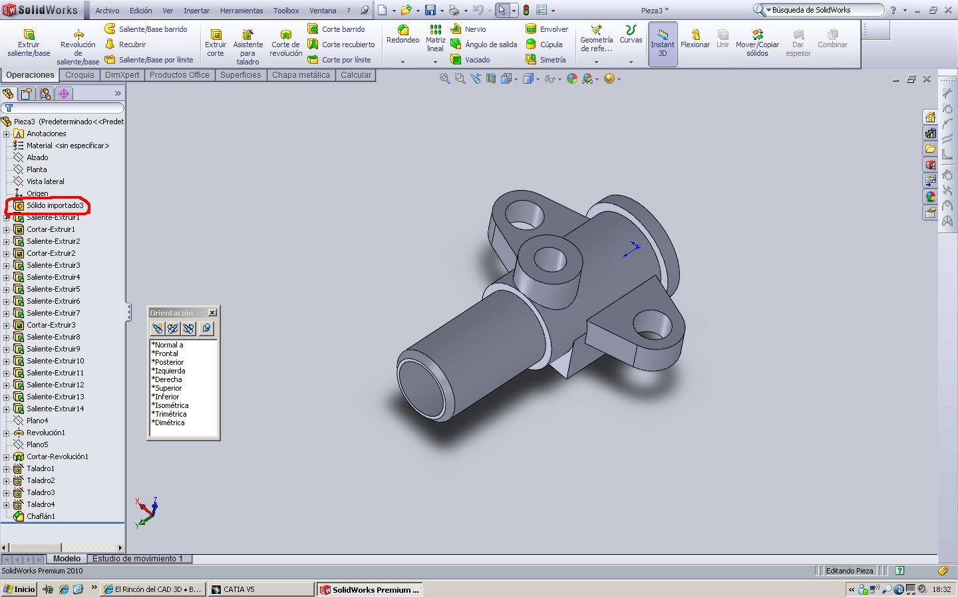958x598 pixels.
Task: Open the Simetría mirror tool
Action: (546, 60)
